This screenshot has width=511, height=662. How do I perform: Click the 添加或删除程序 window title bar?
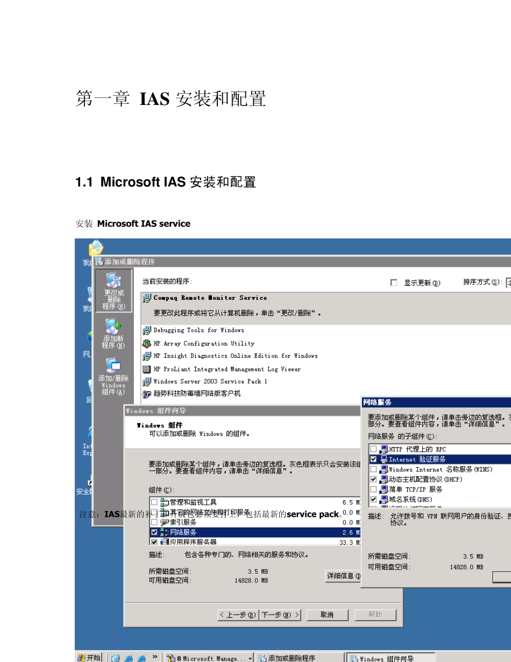point(302,261)
